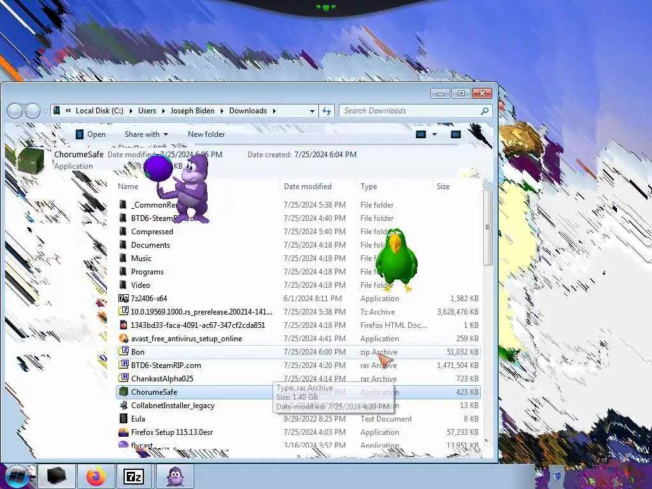652x489 pixels.
Task: Click the New folder button
Action: pos(206,134)
